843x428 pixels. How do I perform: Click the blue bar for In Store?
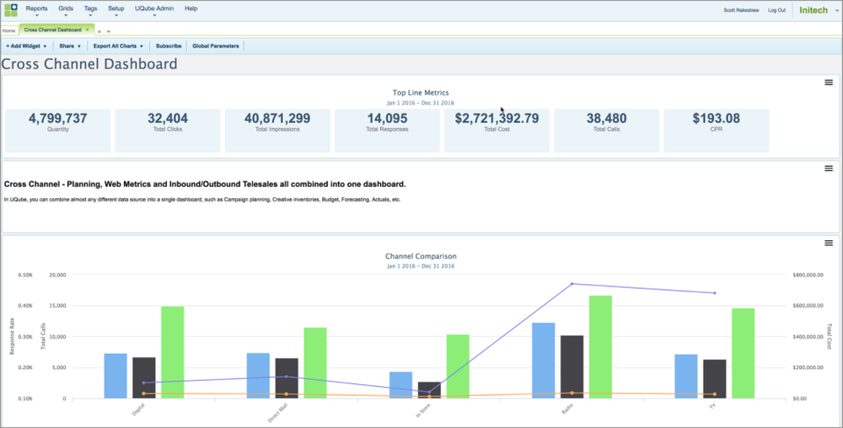400,385
